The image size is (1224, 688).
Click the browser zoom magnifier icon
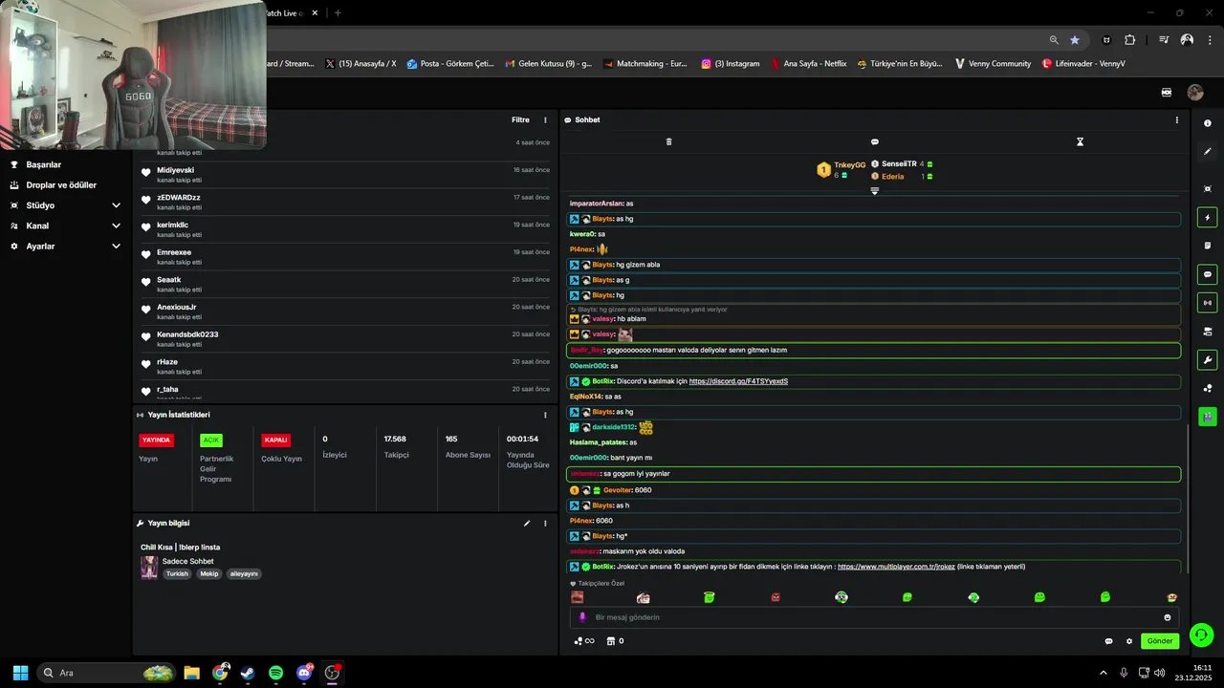pyautogui.click(x=1054, y=40)
